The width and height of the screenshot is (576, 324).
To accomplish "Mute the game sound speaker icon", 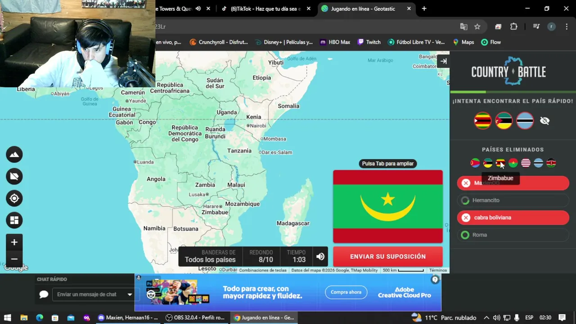I will point(320,256).
